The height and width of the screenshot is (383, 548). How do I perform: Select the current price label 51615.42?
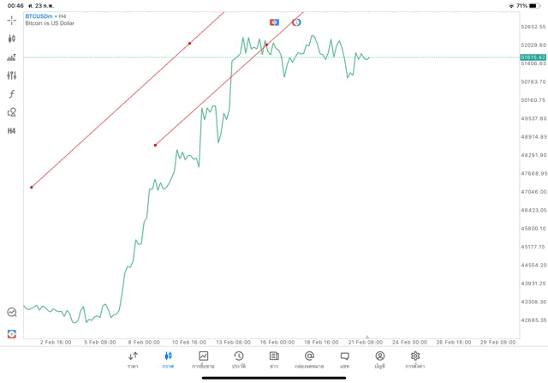click(x=533, y=57)
